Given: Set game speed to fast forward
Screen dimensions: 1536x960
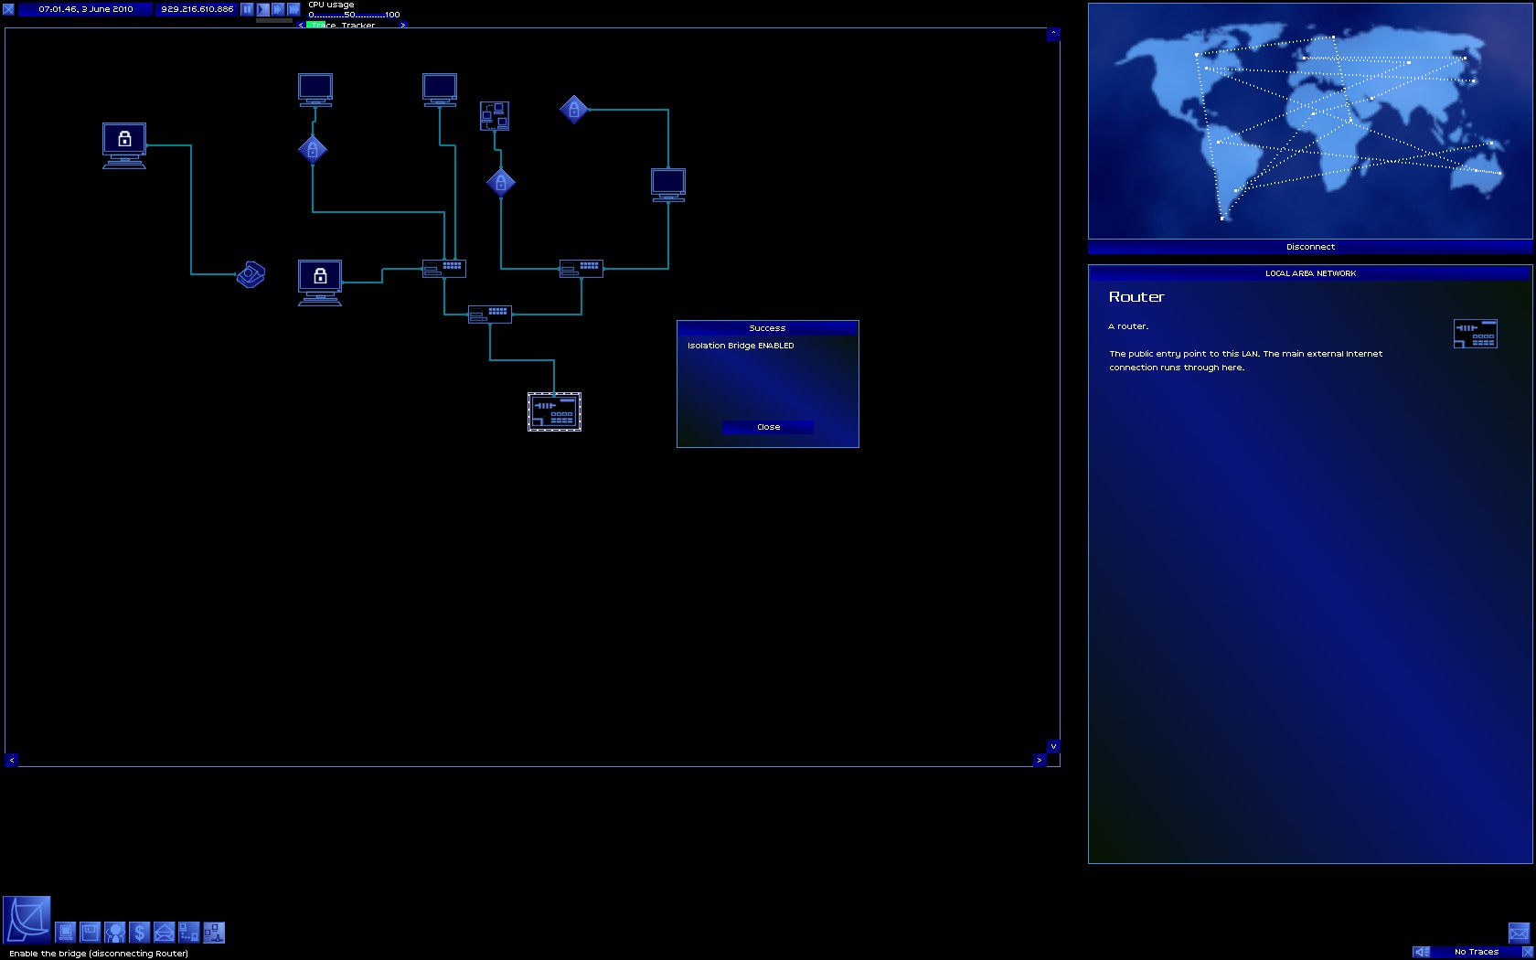Looking at the screenshot, I should (278, 9).
